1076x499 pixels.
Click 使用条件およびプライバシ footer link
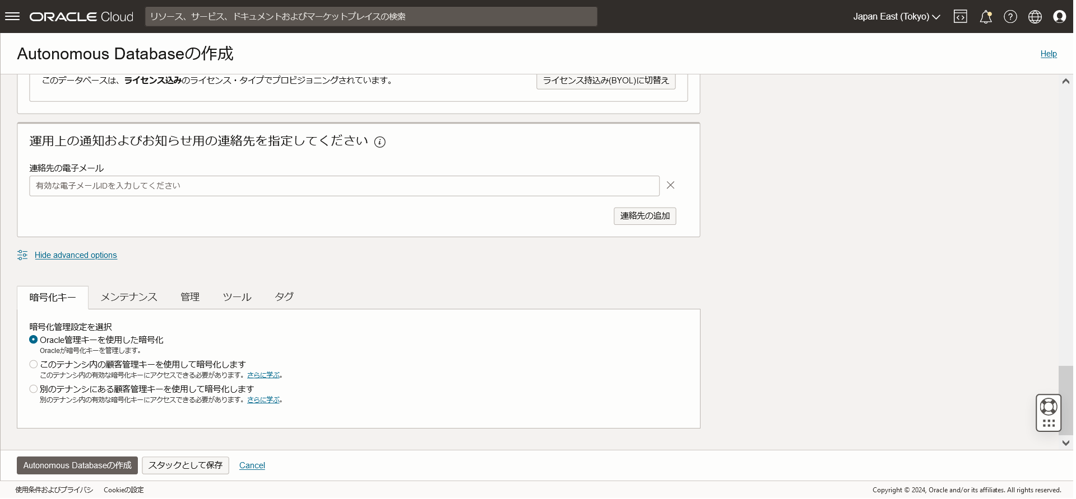(x=54, y=490)
